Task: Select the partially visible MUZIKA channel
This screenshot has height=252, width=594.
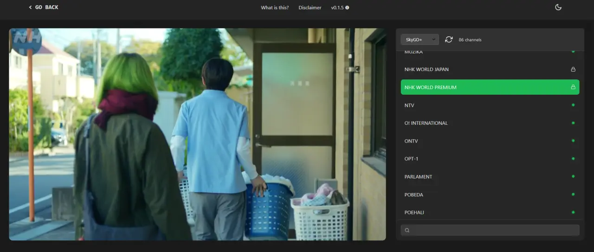Action: click(x=490, y=54)
